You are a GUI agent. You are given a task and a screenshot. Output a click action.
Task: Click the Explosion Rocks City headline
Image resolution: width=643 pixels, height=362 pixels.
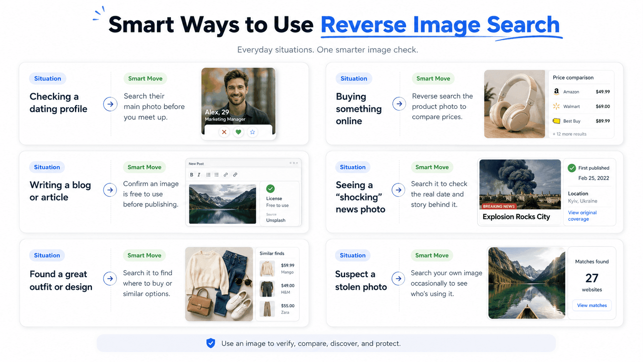[x=516, y=217]
